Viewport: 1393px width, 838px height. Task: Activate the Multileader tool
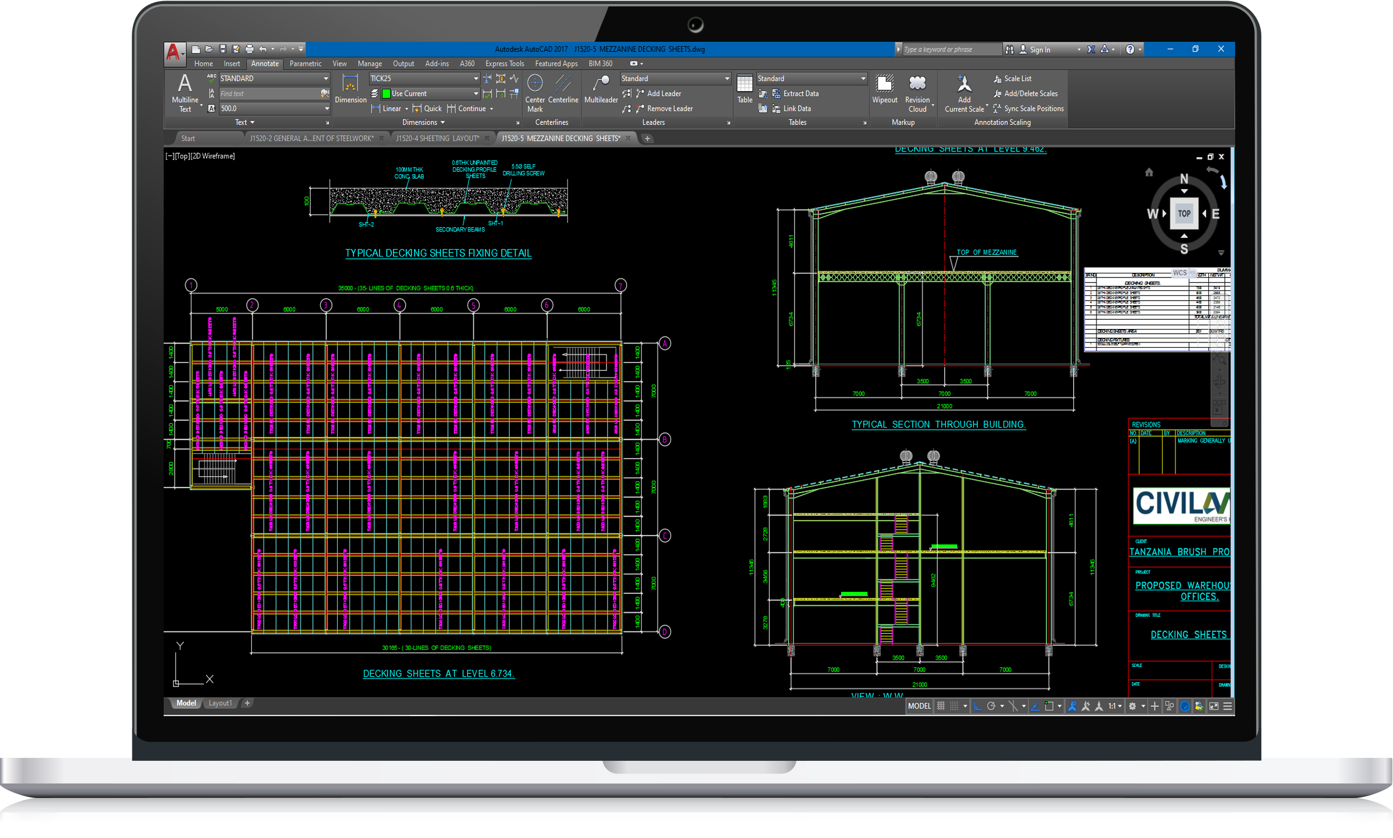pyautogui.click(x=601, y=89)
